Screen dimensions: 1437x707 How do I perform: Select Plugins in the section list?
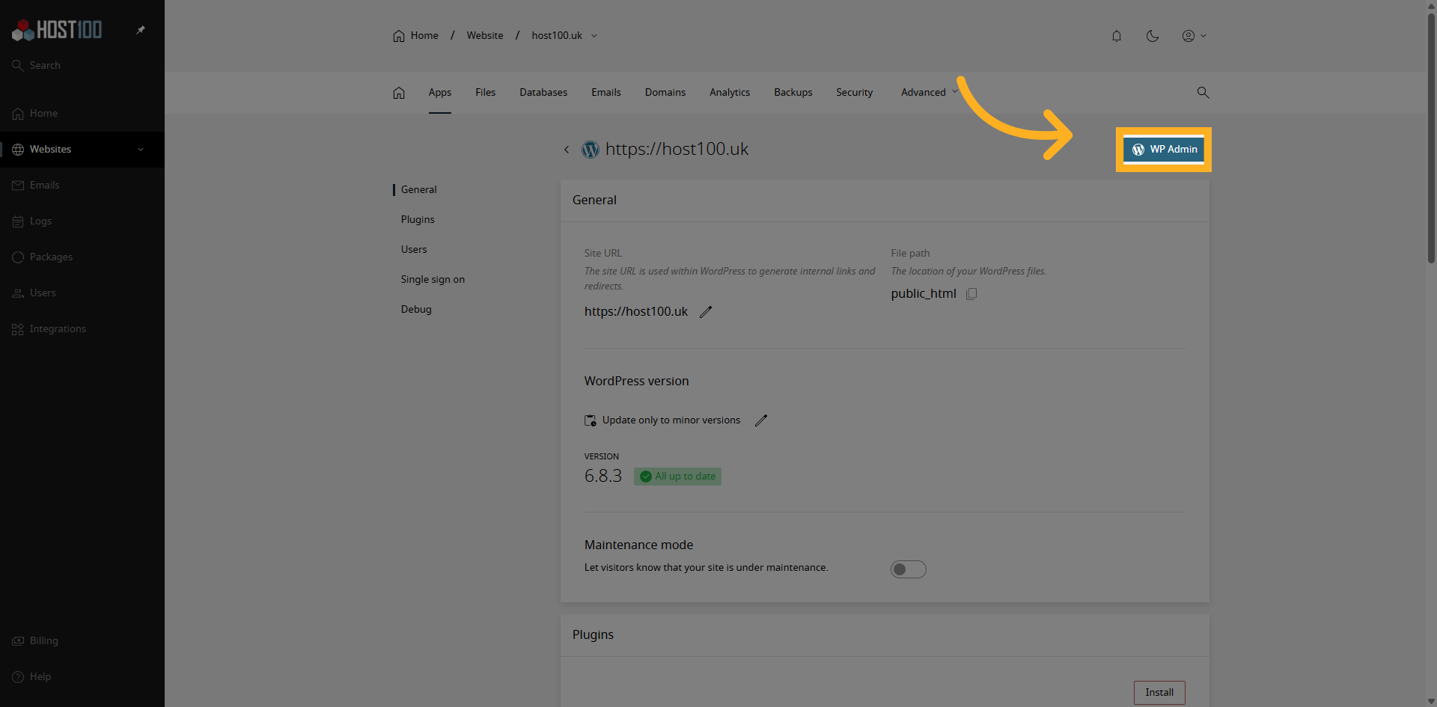pos(418,219)
